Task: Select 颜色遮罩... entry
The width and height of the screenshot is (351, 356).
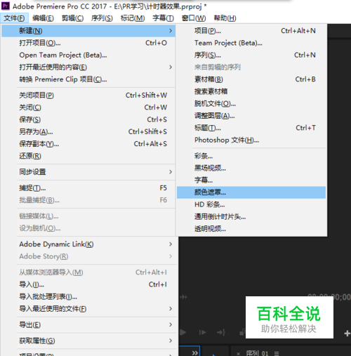Action: (x=251, y=192)
